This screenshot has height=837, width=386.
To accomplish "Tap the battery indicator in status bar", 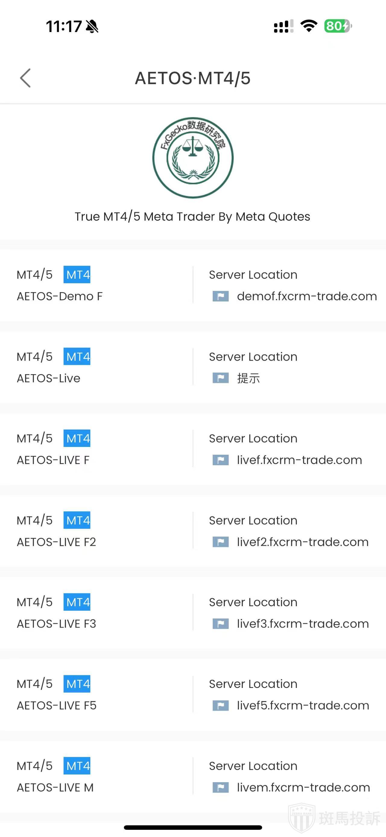I will pos(338,26).
